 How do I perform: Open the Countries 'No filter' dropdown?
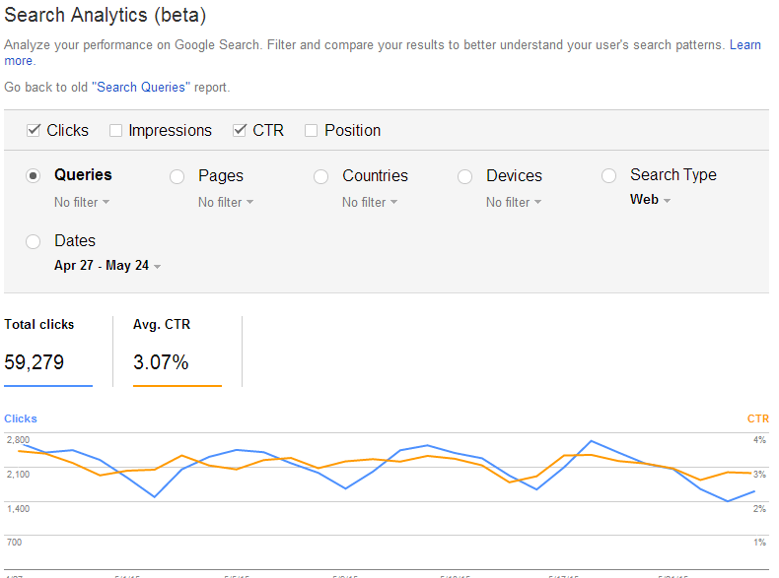click(370, 202)
